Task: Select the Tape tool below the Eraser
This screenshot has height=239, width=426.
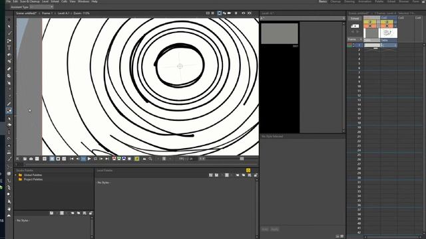Action: coord(9,76)
